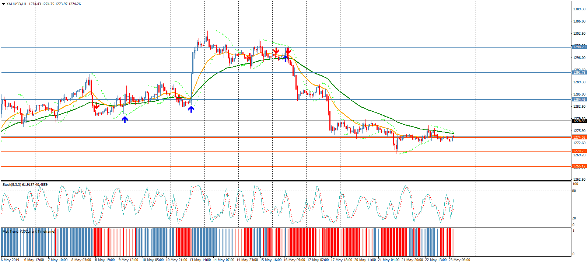Click the first red arrow near 15 May 16:00

pyautogui.click(x=276, y=51)
